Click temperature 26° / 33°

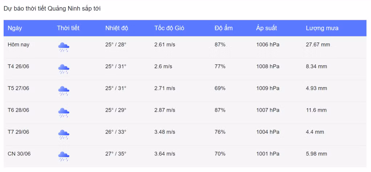[x=116, y=132]
